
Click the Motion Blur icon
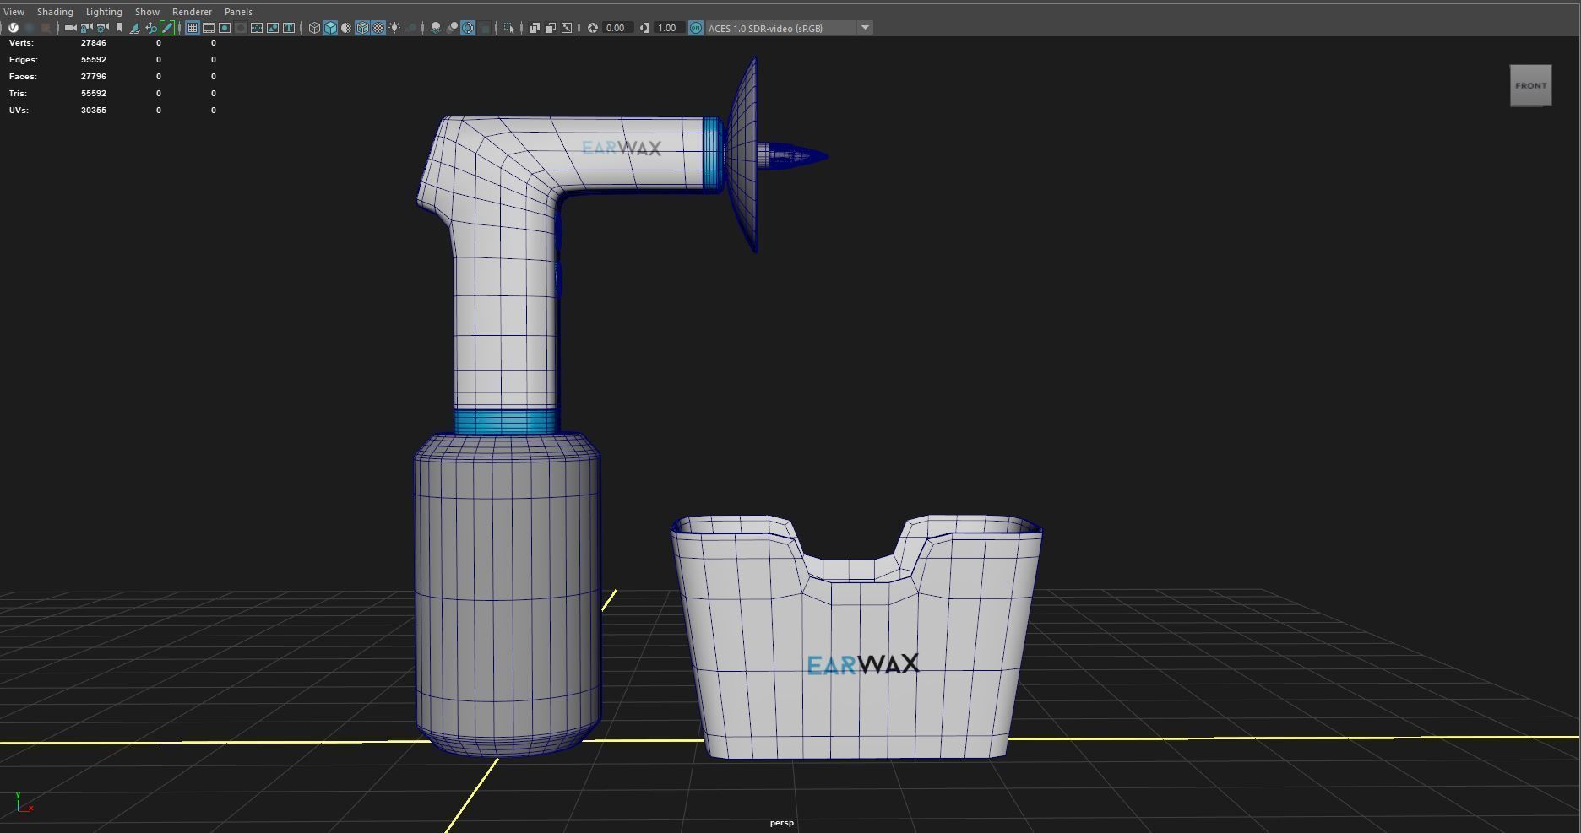click(x=452, y=28)
